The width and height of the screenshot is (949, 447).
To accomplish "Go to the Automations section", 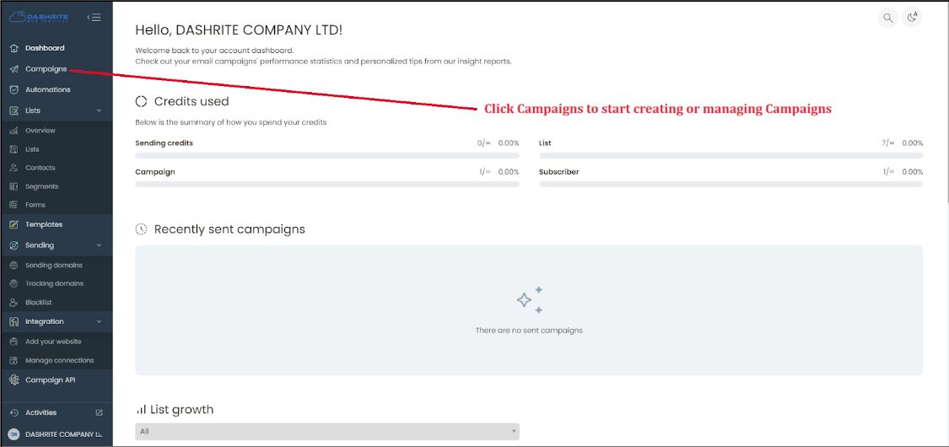I will tap(48, 89).
